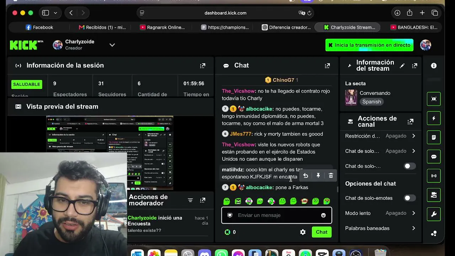Open the Restricción d... setting chevron

click(413, 136)
